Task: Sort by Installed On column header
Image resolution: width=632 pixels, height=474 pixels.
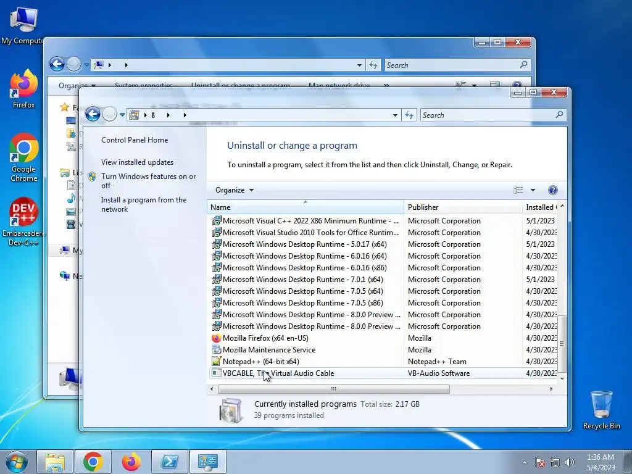Action: (540, 207)
